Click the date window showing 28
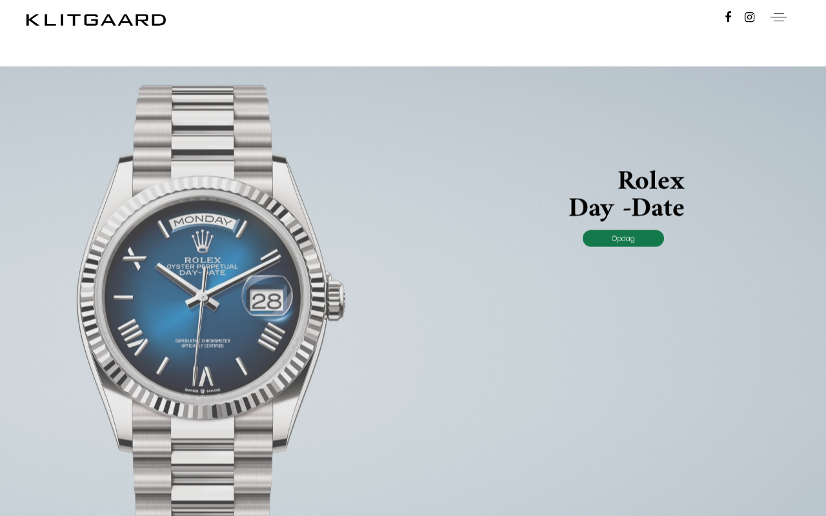This screenshot has width=826, height=516. point(267,300)
